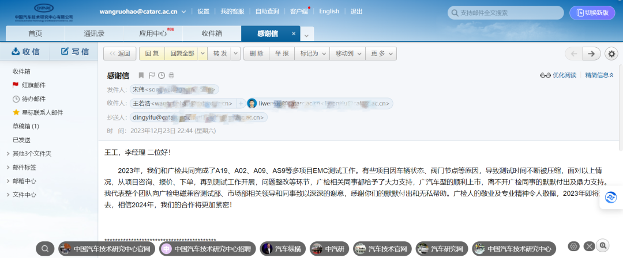Go to next email with right arrow
This screenshot has height=258, width=623.
pyautogui.click(x=592, y=54)
